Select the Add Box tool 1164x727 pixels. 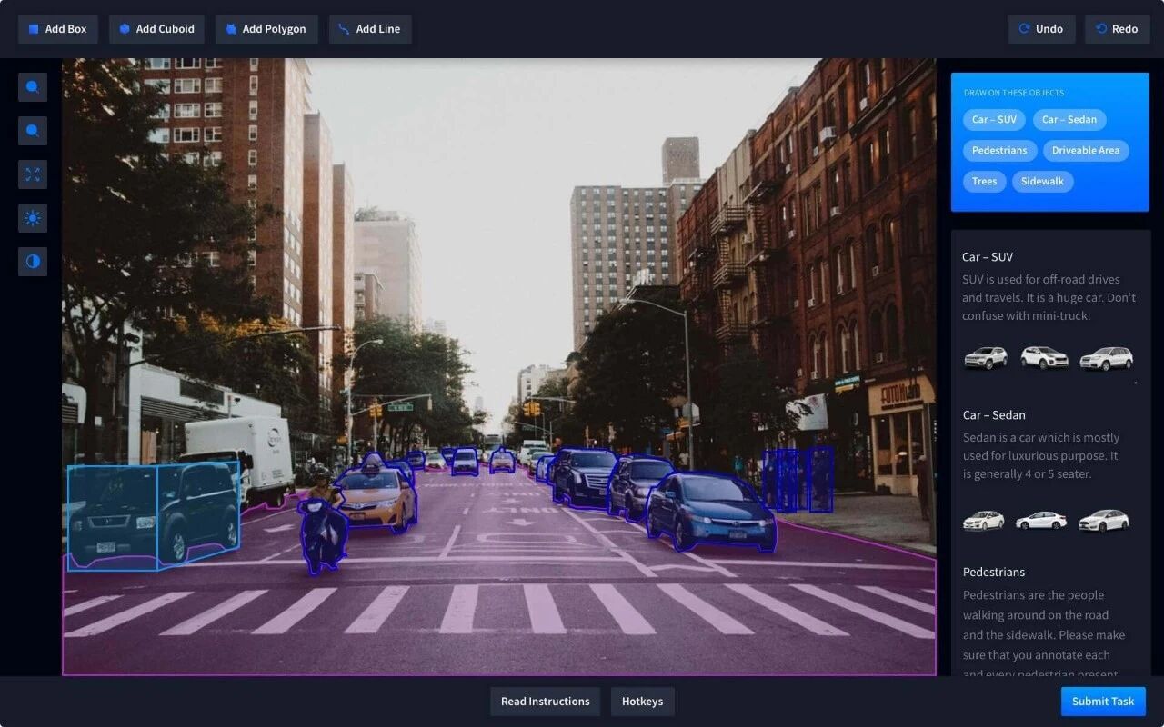(58, 29)
